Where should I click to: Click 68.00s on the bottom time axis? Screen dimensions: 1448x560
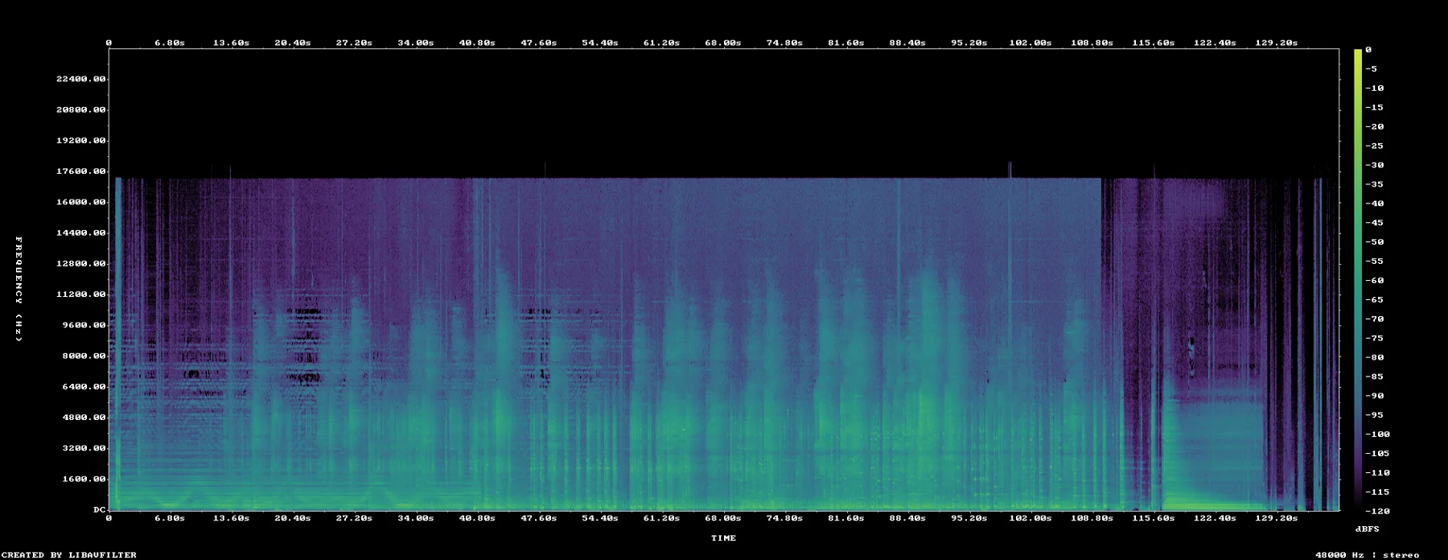(x=723, y=518)
